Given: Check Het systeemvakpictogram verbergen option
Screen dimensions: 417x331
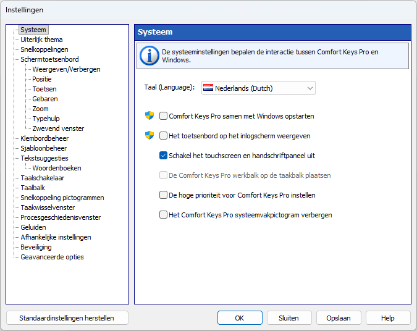Looking at the screenshot, I should [163, 214].
